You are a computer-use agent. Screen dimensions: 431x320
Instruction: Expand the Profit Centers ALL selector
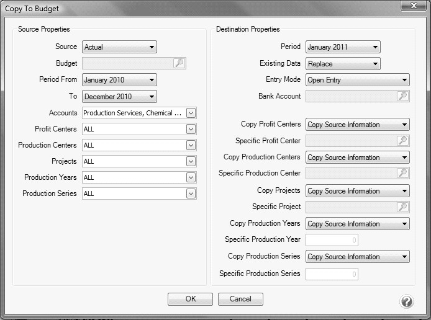[x=191, y=129]
